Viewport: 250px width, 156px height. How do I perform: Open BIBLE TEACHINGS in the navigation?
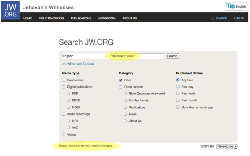(51, 18)
